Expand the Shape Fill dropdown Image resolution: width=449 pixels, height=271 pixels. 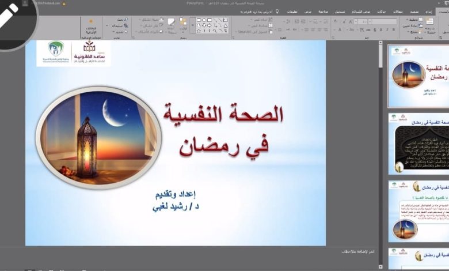(x=150, y=20)
